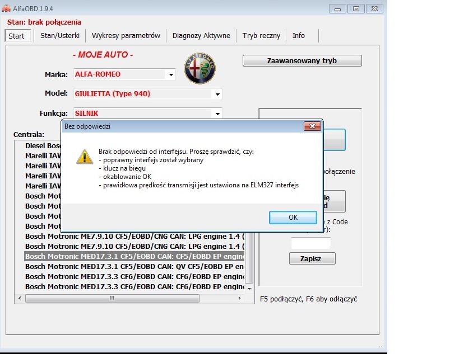Click right arrow of horizontal scrollbar
This screenshot has width=464, height=354.
click(239, 299)
